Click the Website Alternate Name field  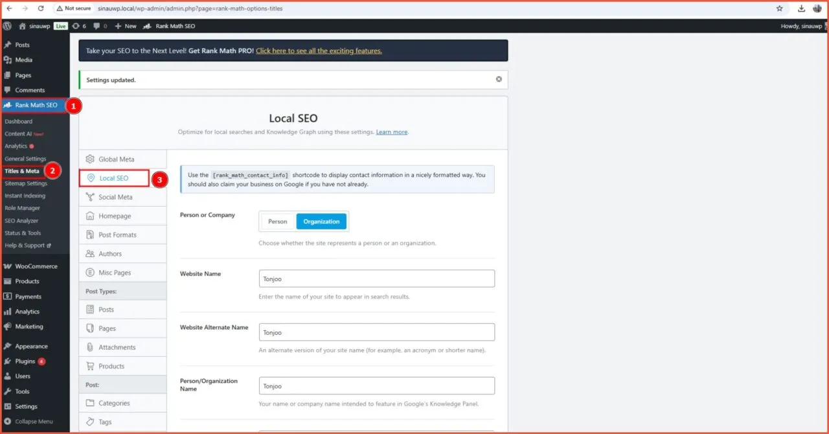pos(376,332)
